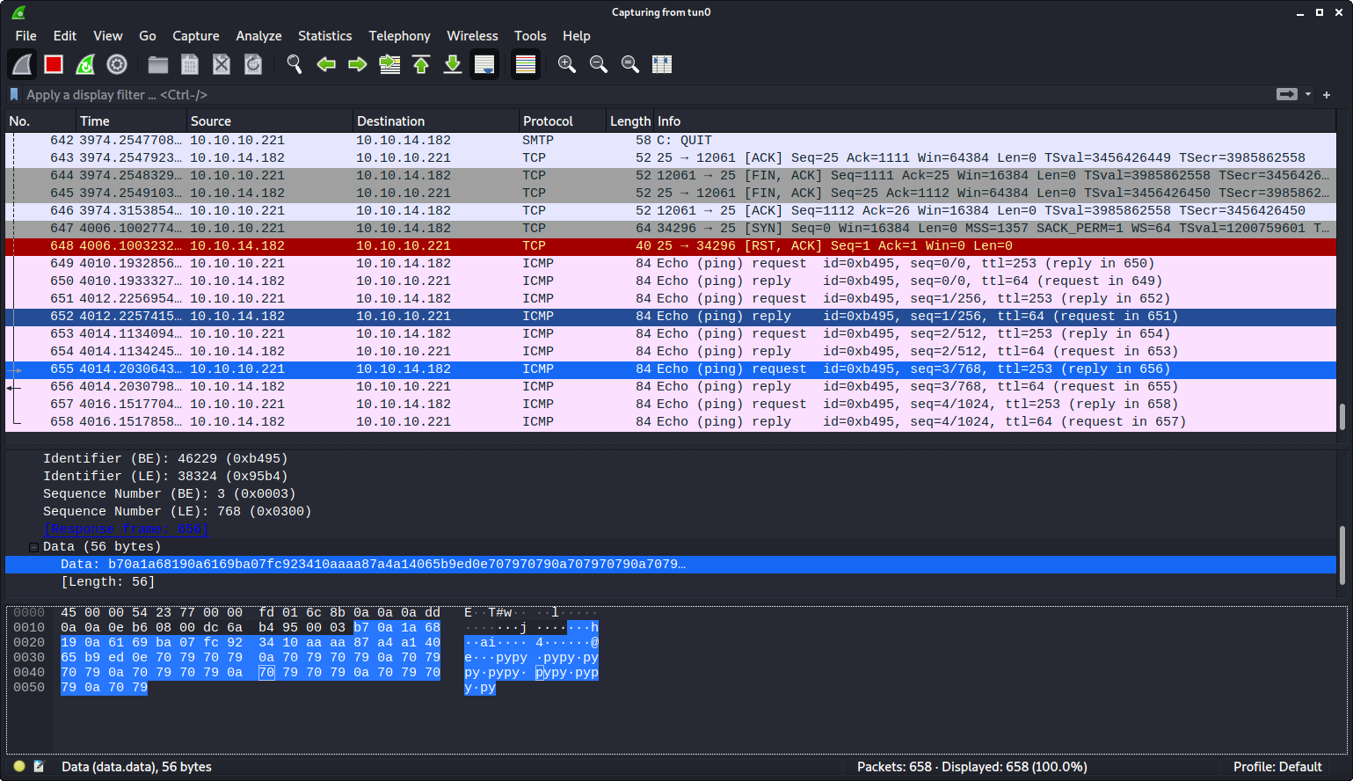Click resize columns to fit content icon
This screenshot has height=781, width=1353.
point(662,64)
